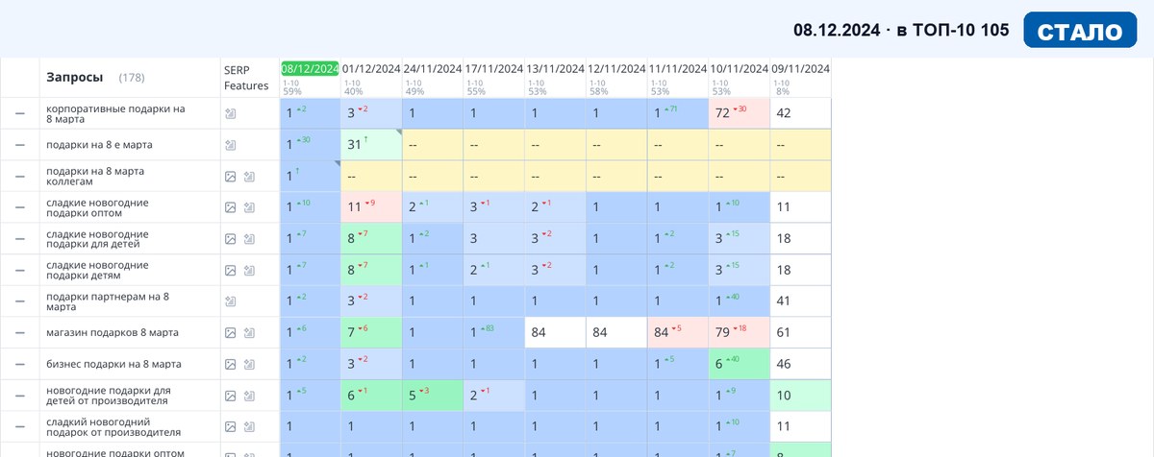This screenshot has width=1154, height=457.
Task: Click the minus icon for 'подарки на 8 е марта'
Action: coord(20,145)
